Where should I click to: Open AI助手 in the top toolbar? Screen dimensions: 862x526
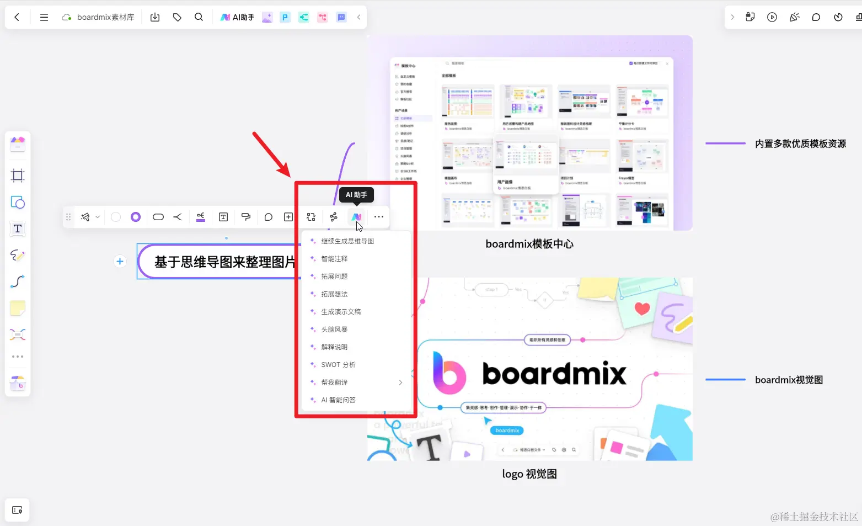[x=237, y=17]
